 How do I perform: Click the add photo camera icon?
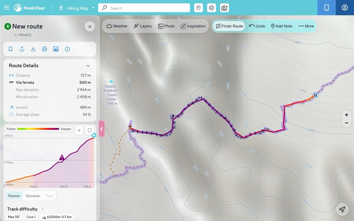pos(224,8)
